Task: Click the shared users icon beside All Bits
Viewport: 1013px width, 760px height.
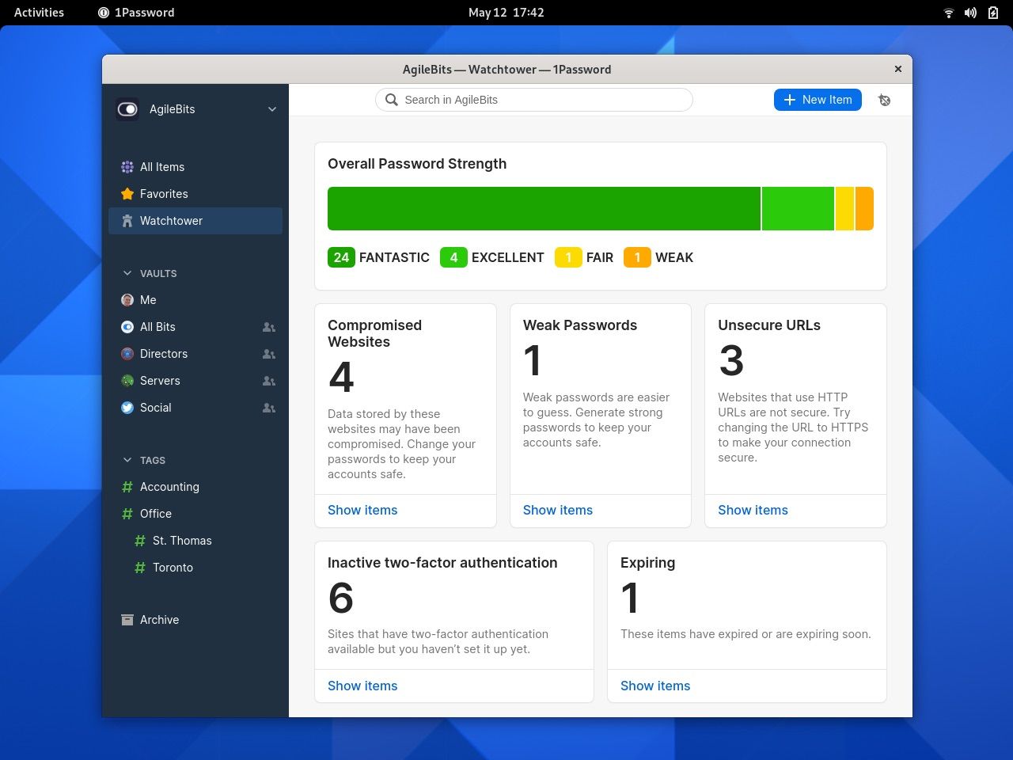Action: coord(269,327)
